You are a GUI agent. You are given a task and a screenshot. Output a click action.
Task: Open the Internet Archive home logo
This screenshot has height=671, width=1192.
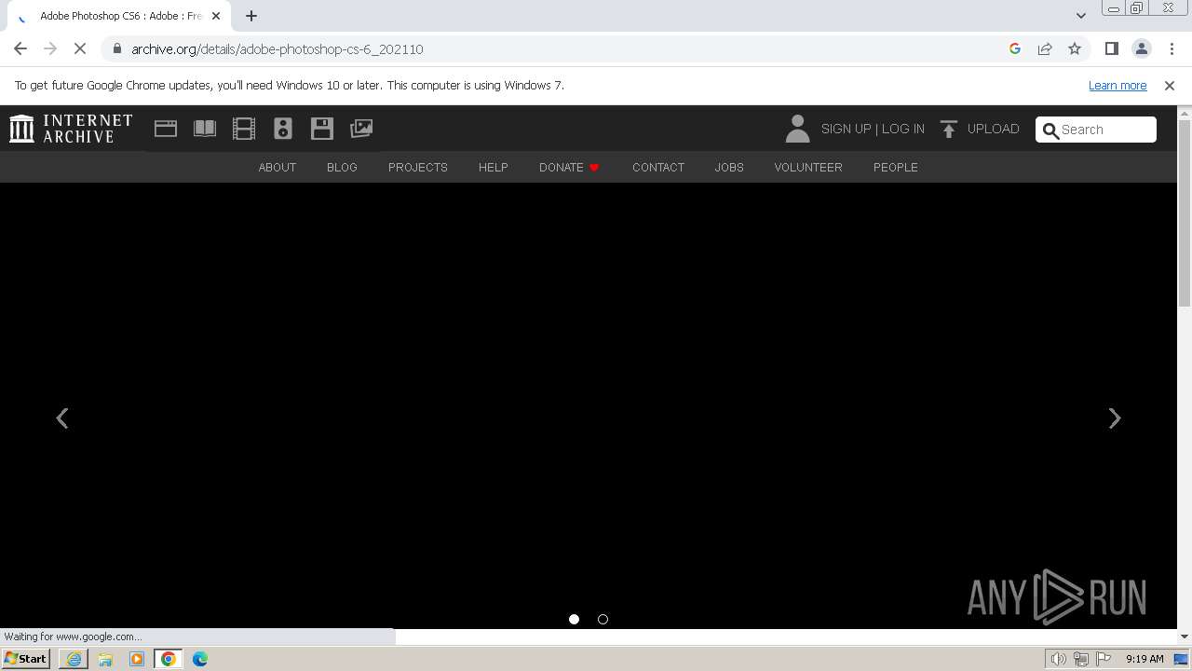pyautogui.click(x=71, y=129)
